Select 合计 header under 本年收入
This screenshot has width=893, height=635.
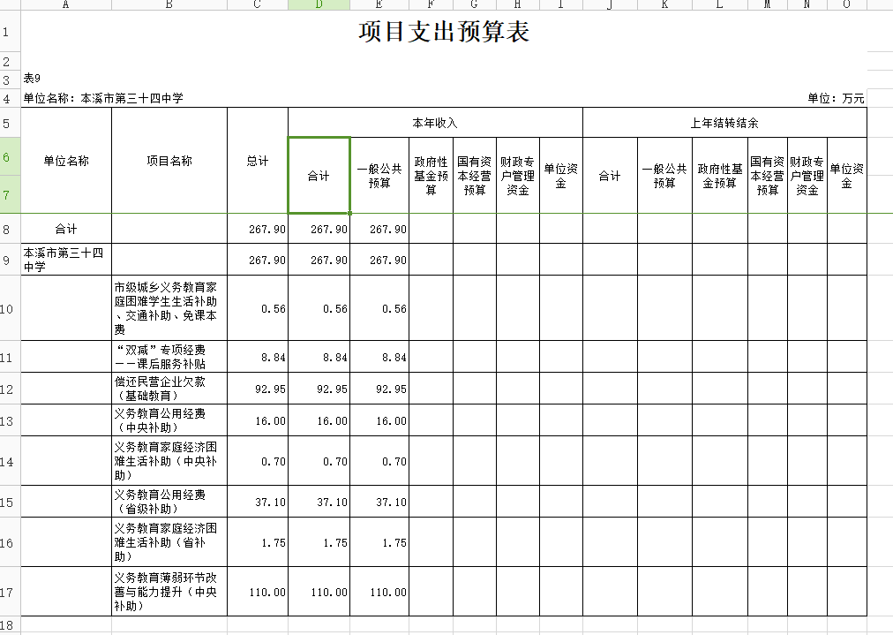click(319, 176)
